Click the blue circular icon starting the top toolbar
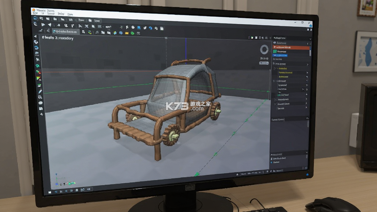Screen dimensions: 377x212 click(x=35, y=18)
